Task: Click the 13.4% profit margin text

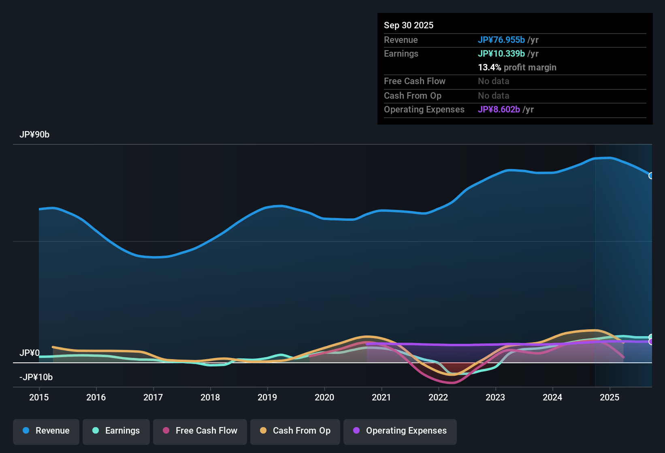Action: point(517,68)
